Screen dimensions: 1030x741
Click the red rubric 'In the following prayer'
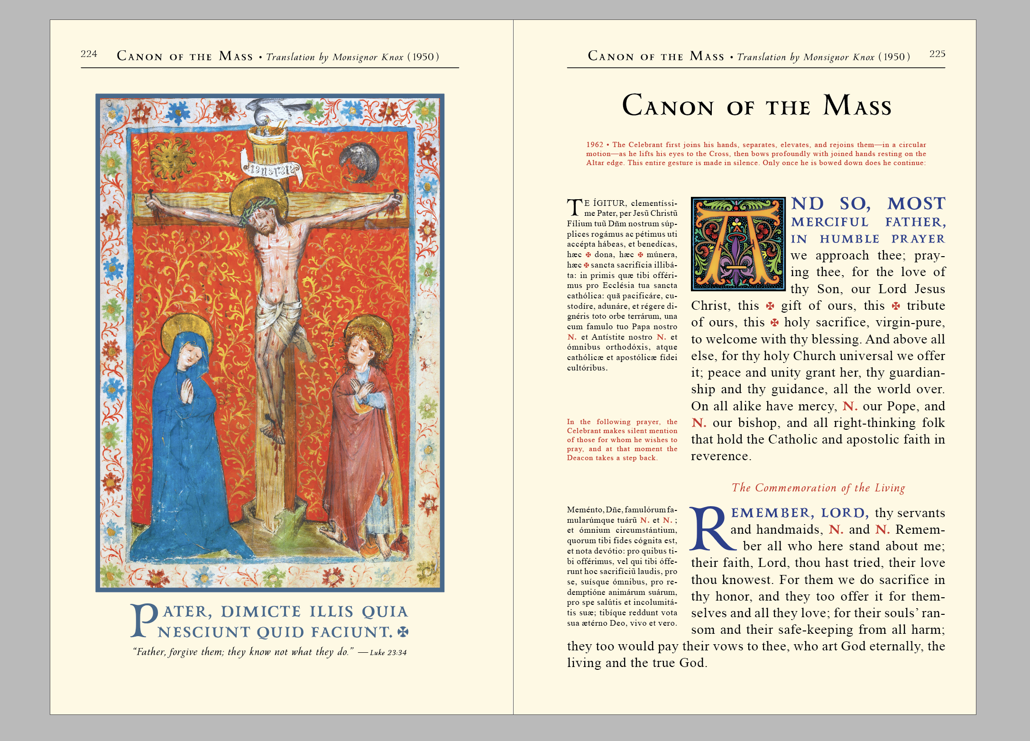[622, 440]
